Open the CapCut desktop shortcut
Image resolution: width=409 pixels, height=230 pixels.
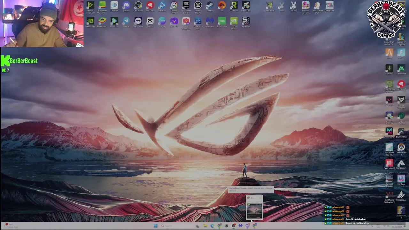click(x=150, y=22)
